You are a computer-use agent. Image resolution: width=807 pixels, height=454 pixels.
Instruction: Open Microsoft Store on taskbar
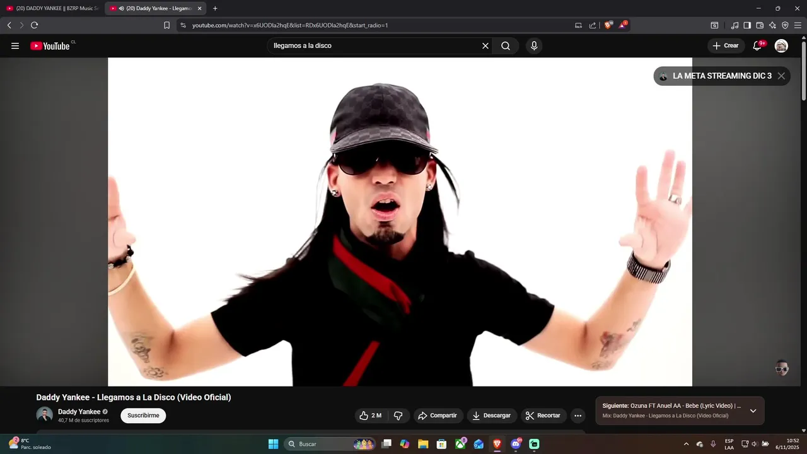[x=442, y=444]
